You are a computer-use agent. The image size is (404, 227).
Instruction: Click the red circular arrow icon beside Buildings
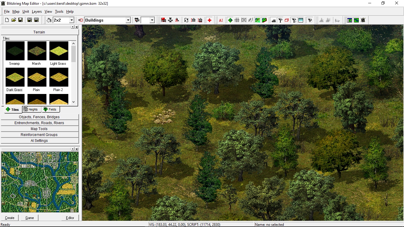[81, 20]
